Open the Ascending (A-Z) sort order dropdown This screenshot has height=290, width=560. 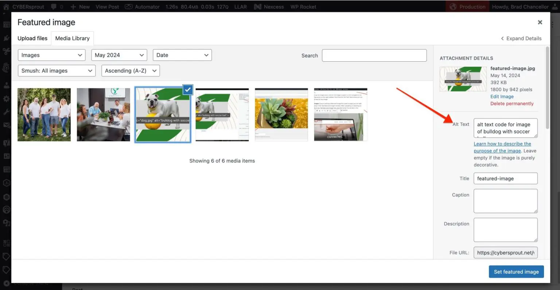[x=131, y=71]
